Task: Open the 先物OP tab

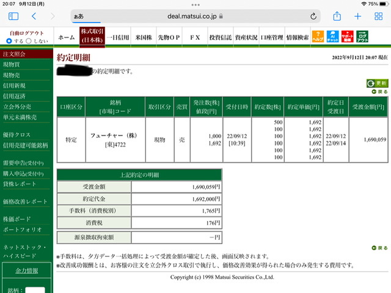Action: click(169, 37)
